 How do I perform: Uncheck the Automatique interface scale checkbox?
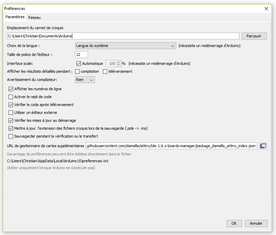click(79, 63)
